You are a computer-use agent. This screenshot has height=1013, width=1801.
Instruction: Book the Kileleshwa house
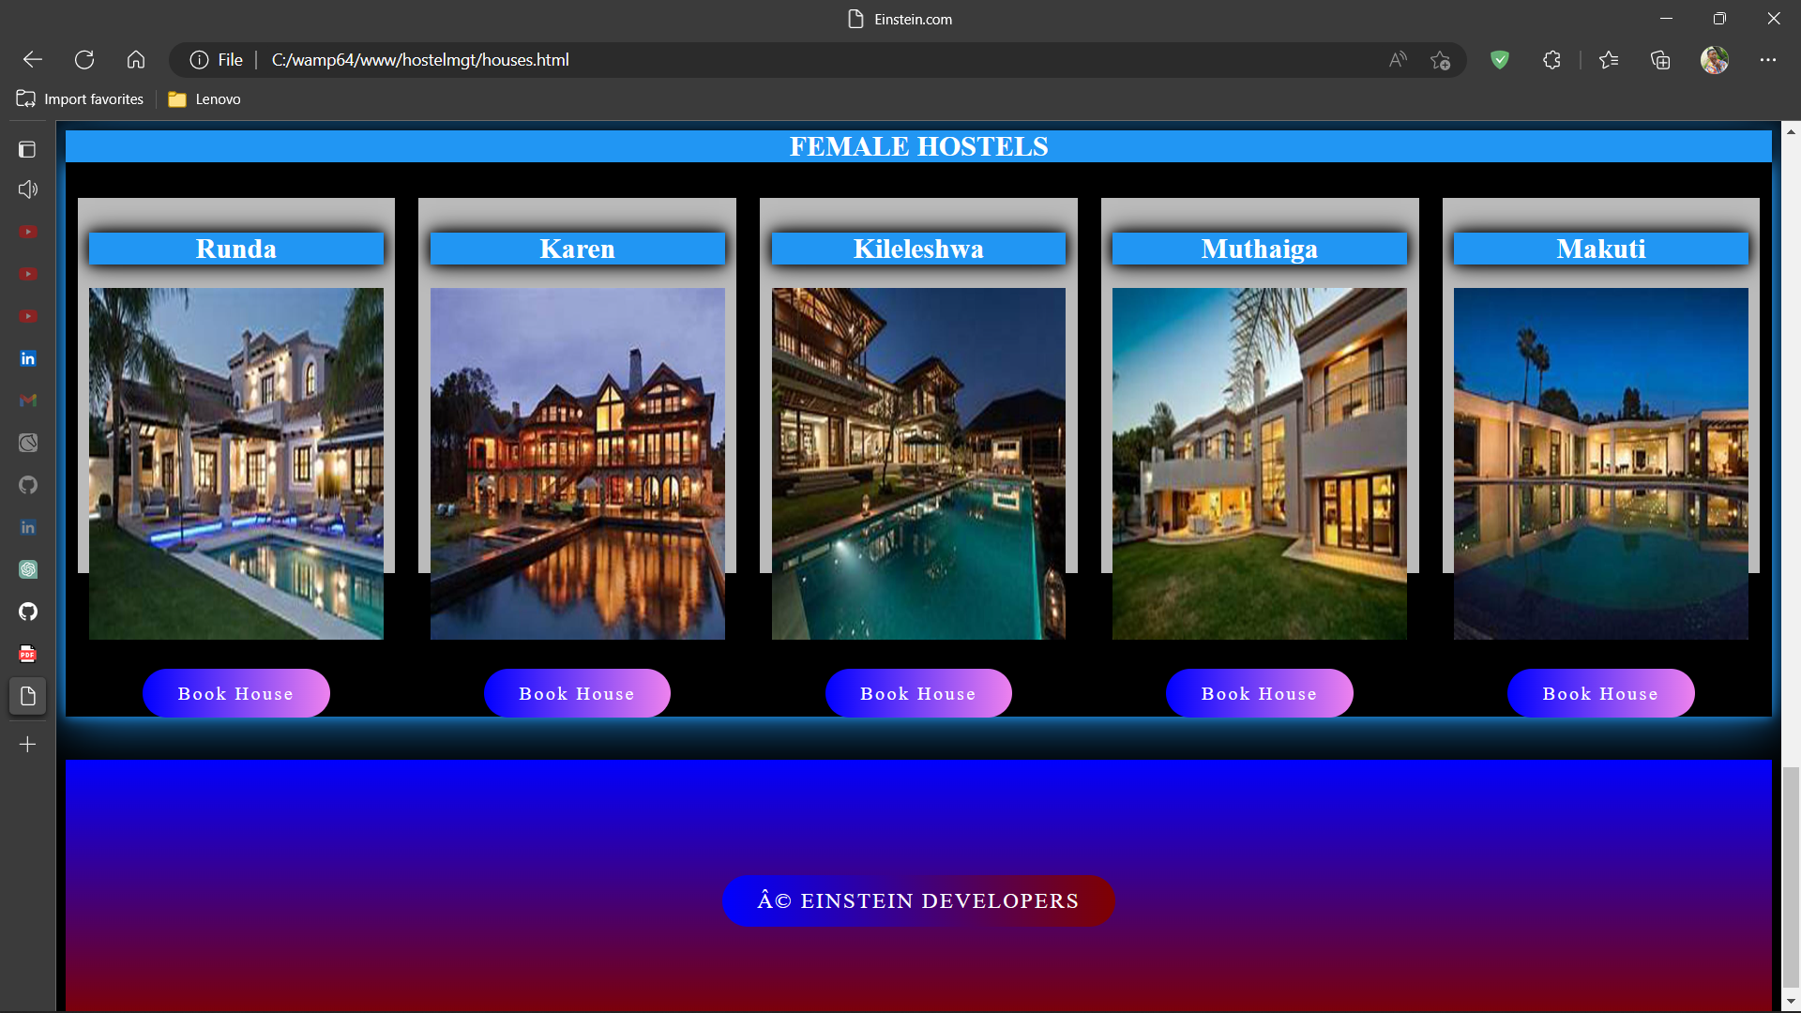918,693
